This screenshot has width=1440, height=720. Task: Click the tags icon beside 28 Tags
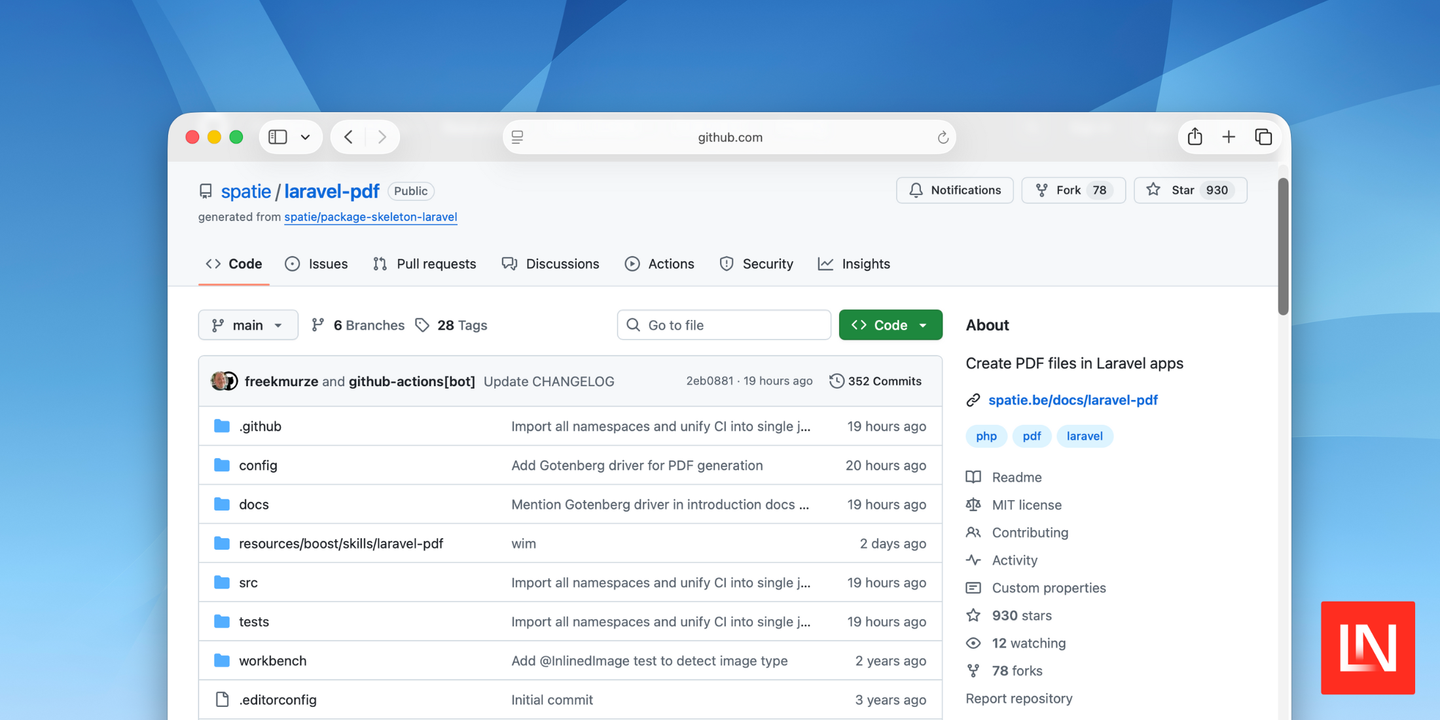[423, 325]
